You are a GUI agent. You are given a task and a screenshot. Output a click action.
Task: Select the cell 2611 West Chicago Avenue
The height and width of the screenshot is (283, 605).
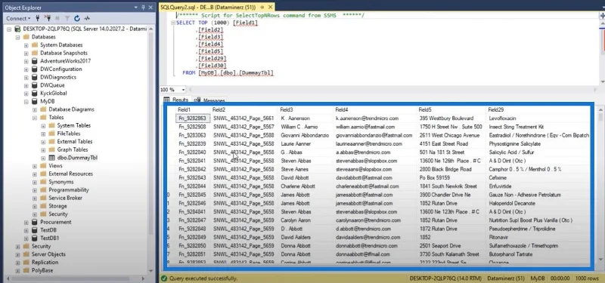[x=451, y=135]
